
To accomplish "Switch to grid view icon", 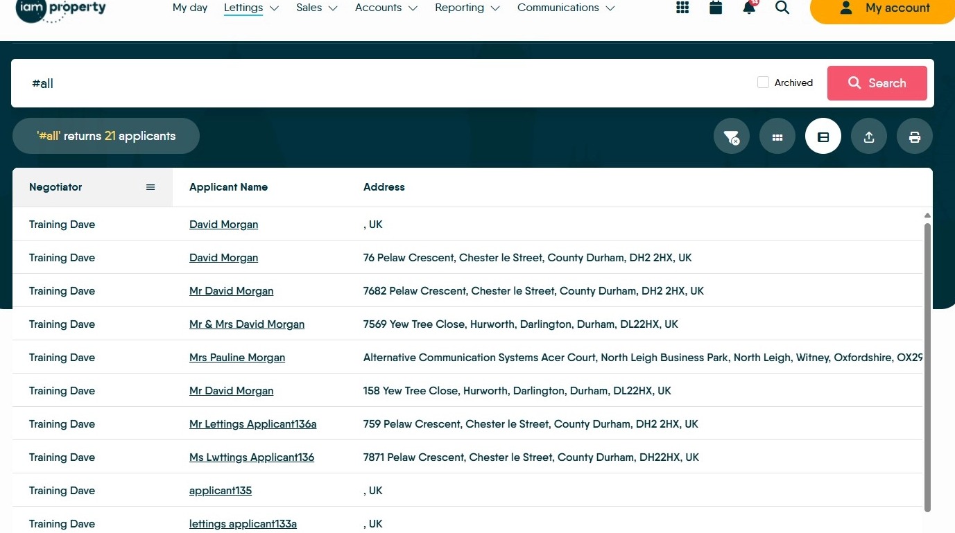I will 777,137.
